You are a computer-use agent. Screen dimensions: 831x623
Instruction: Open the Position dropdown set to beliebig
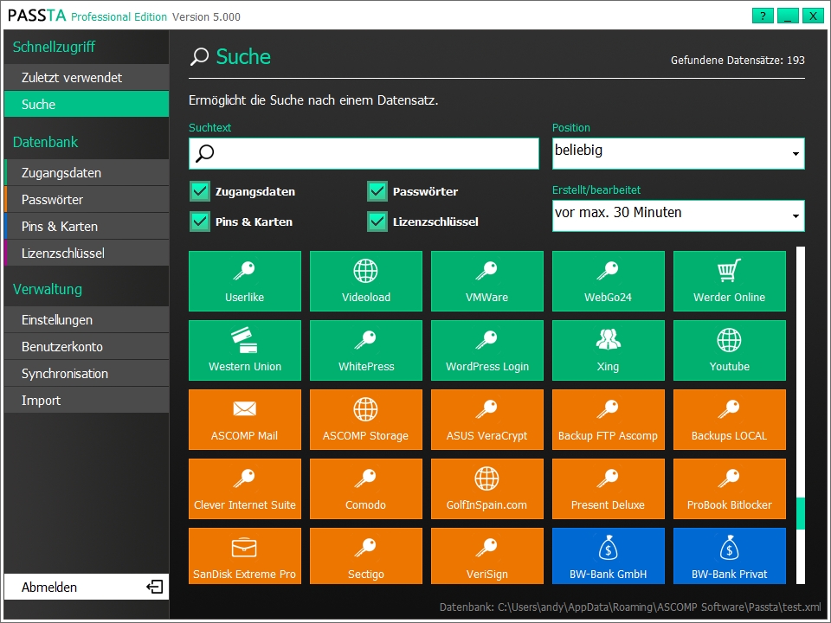pos(679,154)
